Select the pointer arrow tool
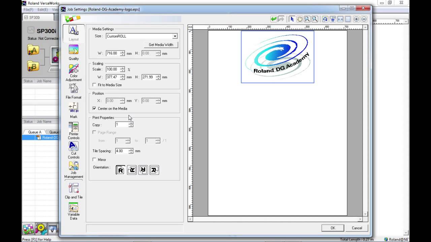431x242 pixels. (292, 19)
